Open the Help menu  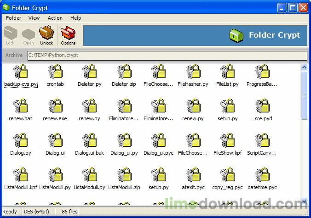[x=76, y=18]
